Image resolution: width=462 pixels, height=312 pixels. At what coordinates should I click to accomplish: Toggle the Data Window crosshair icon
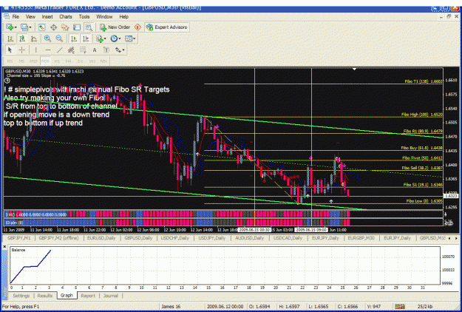[54, 27]
